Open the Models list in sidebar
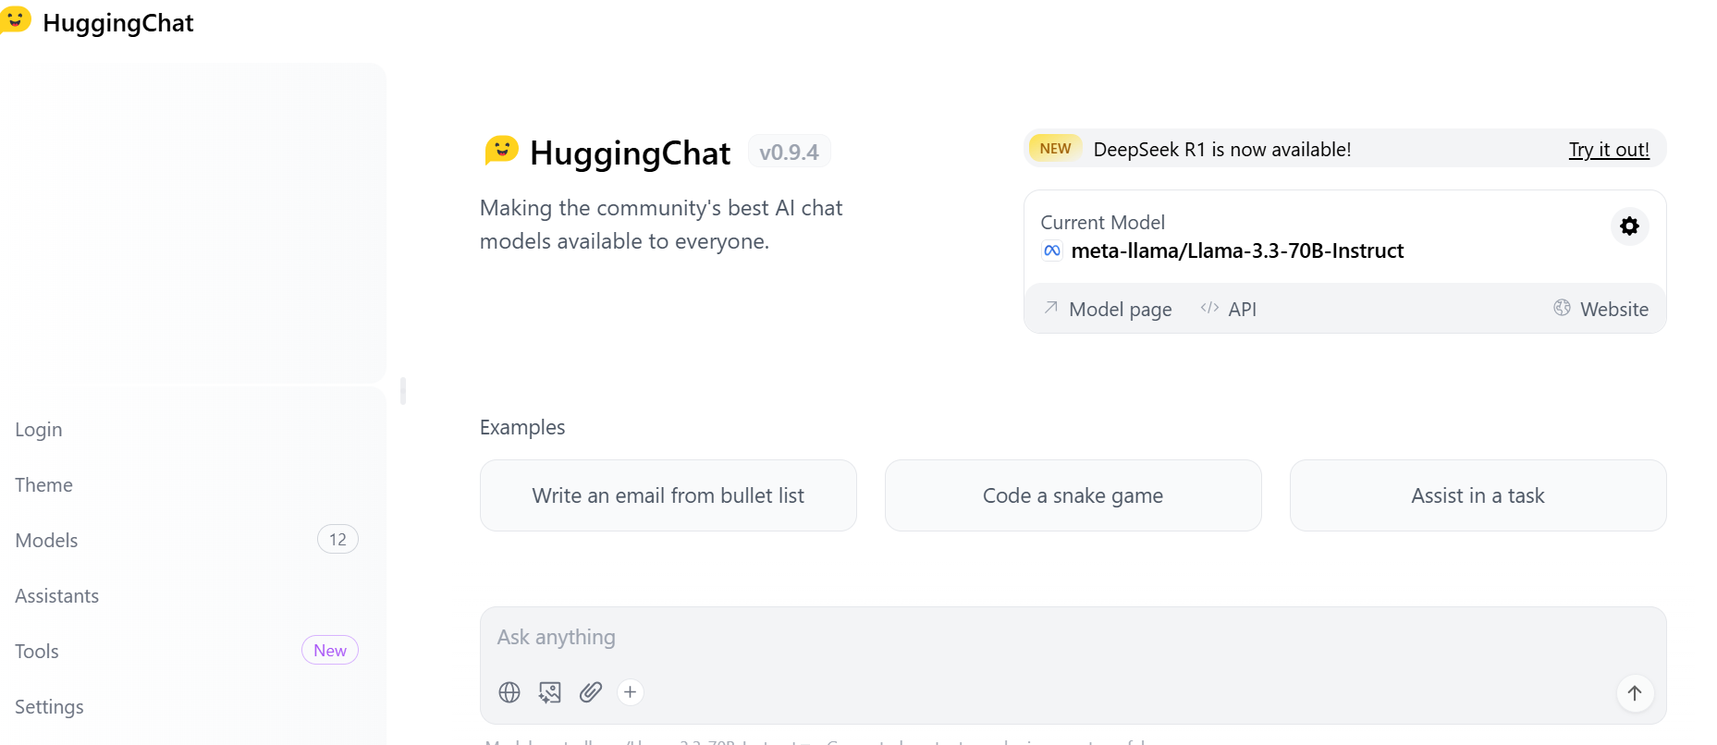Screen dimensions: 1717x745 point(47,541)
